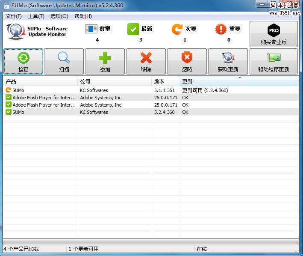The height and width of the screenshot is (256, 303).
Task: Click the value 0 under 重要
Action: click(x=229, y=40)
